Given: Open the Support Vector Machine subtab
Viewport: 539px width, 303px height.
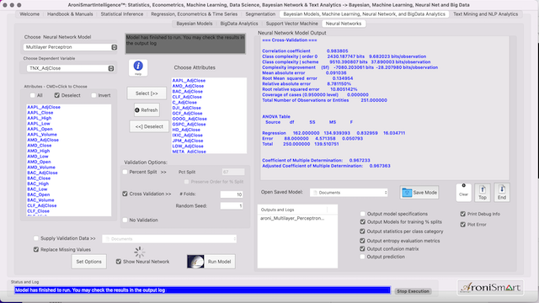Looking at the screenshot, I should 292,24.
